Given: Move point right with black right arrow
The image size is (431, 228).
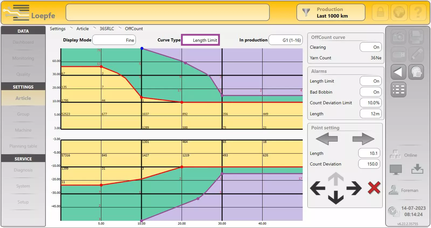Looking at the screenshot, I should click(x=354, y=188).
